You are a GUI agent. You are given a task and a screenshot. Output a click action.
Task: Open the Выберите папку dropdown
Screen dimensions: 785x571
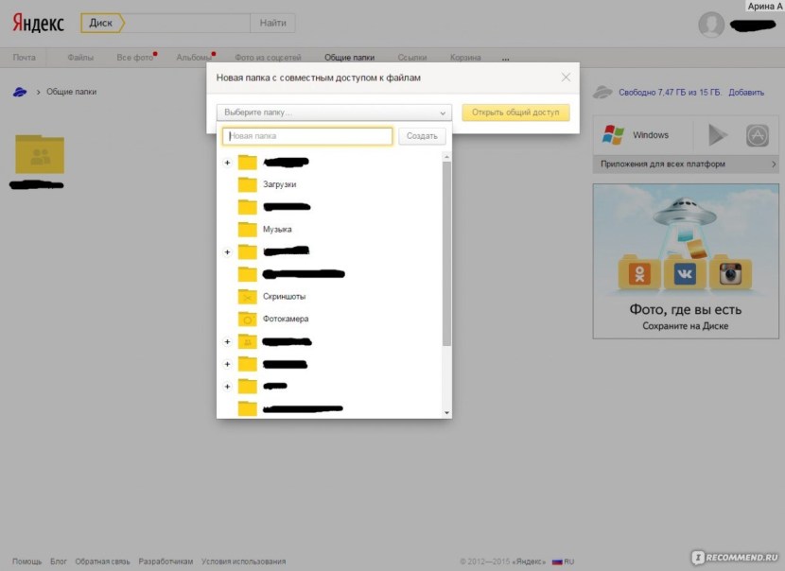coord(334,112)
